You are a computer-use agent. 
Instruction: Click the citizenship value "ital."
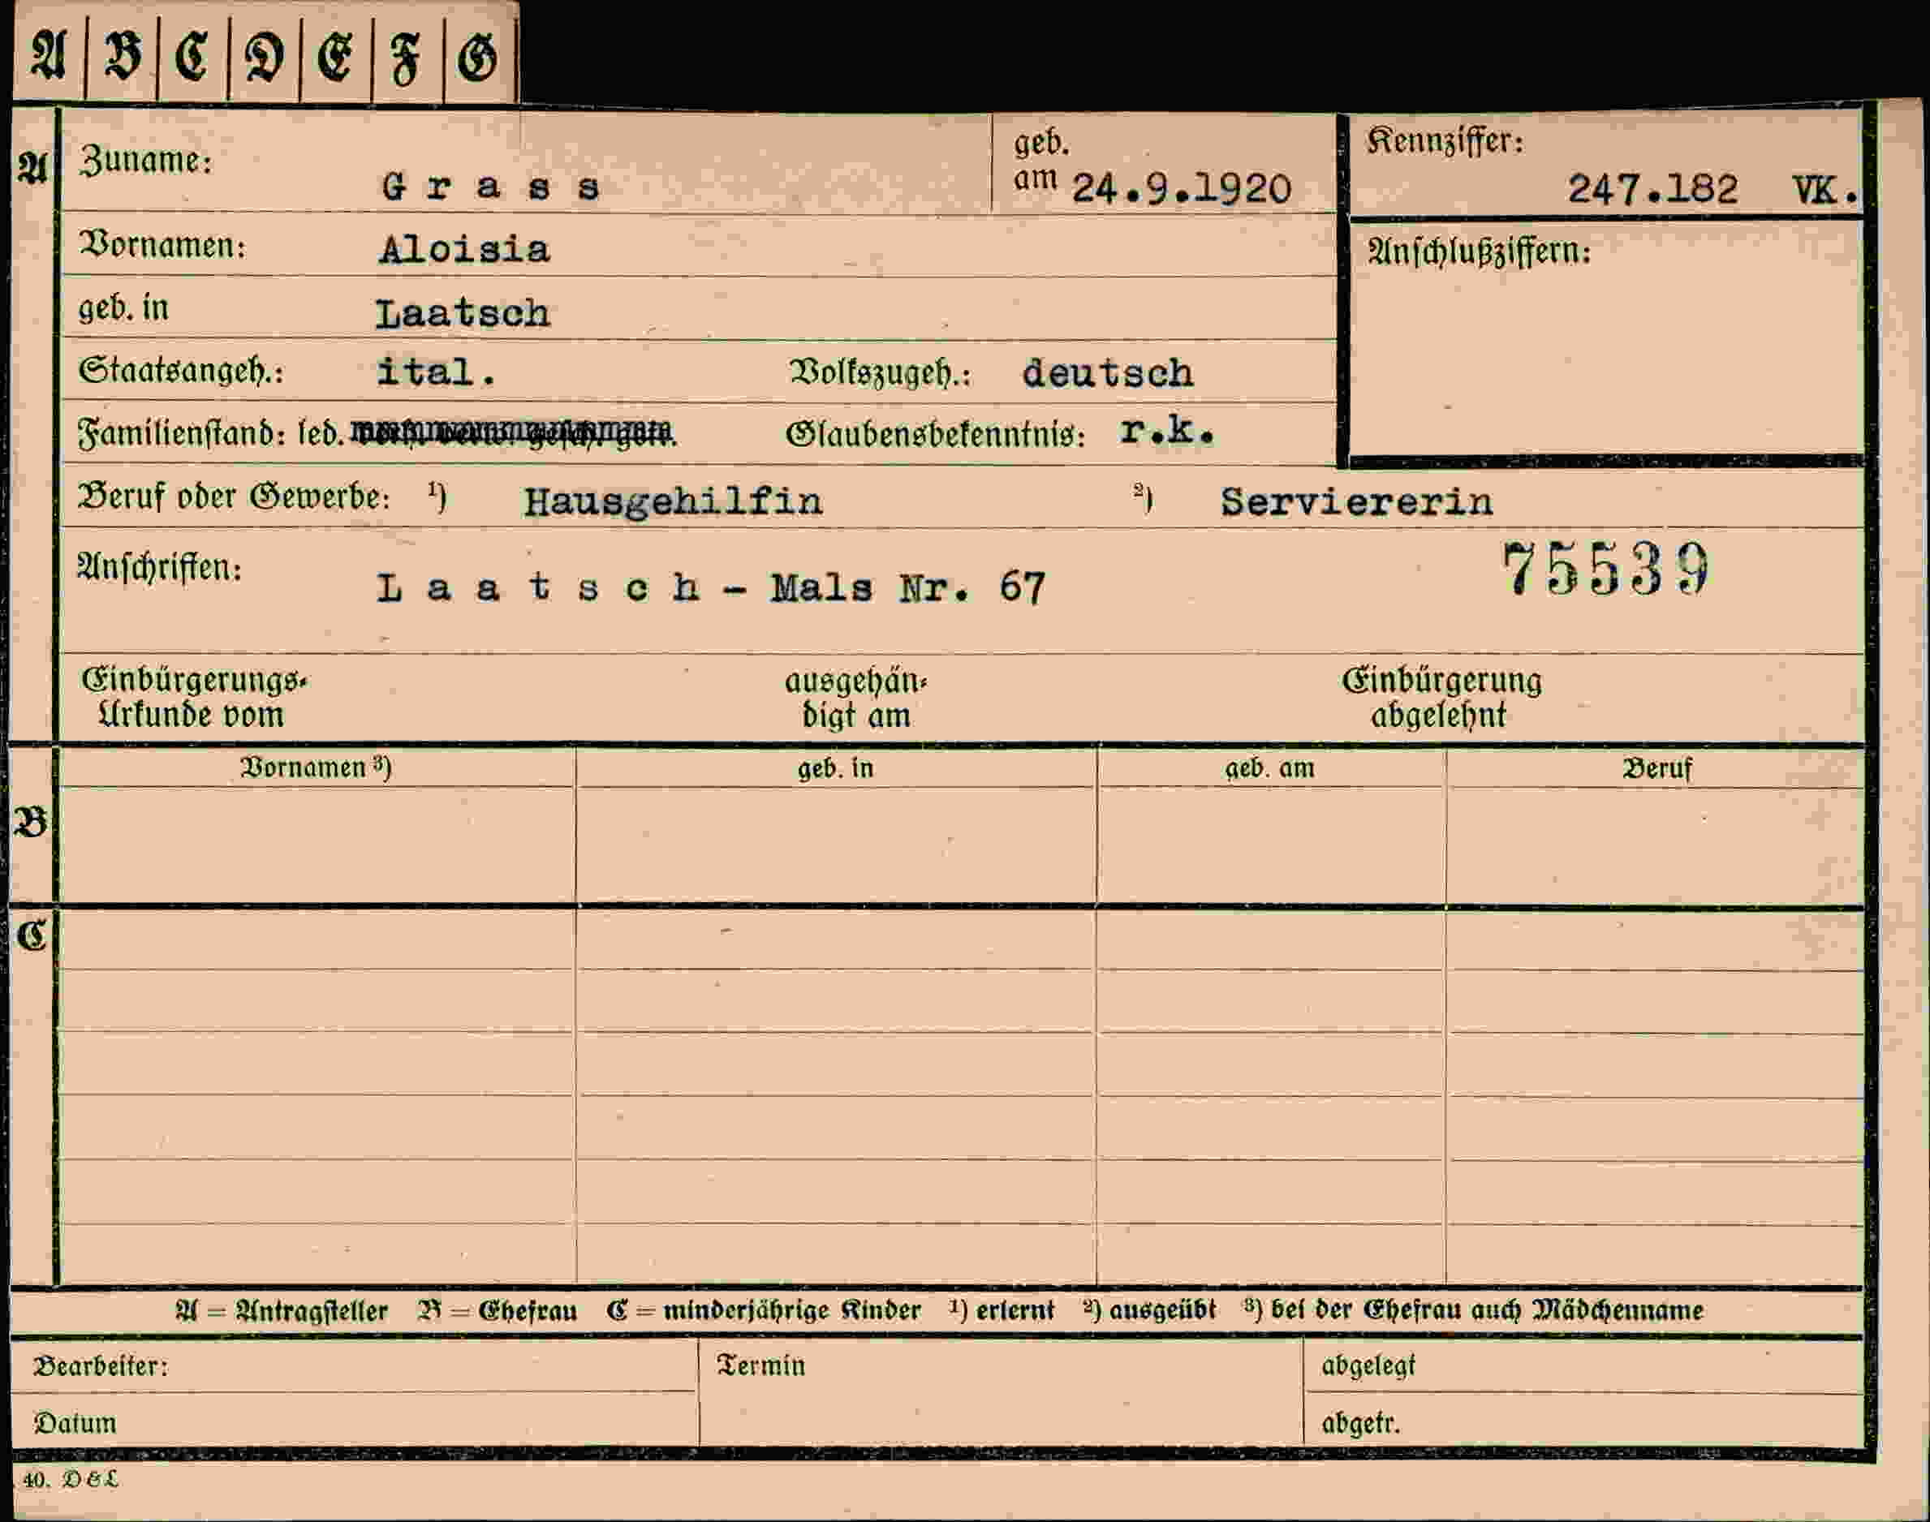pyautogui.click(x=436, y=371)
